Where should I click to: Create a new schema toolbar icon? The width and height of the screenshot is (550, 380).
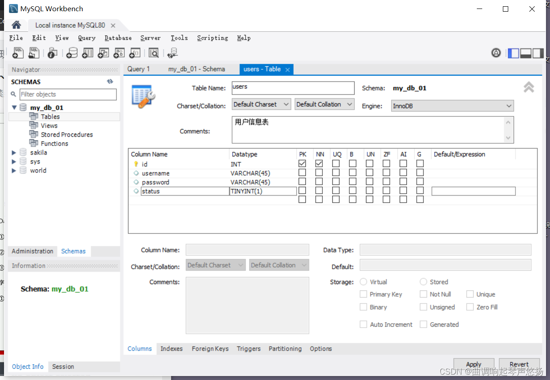coord(71,53)
